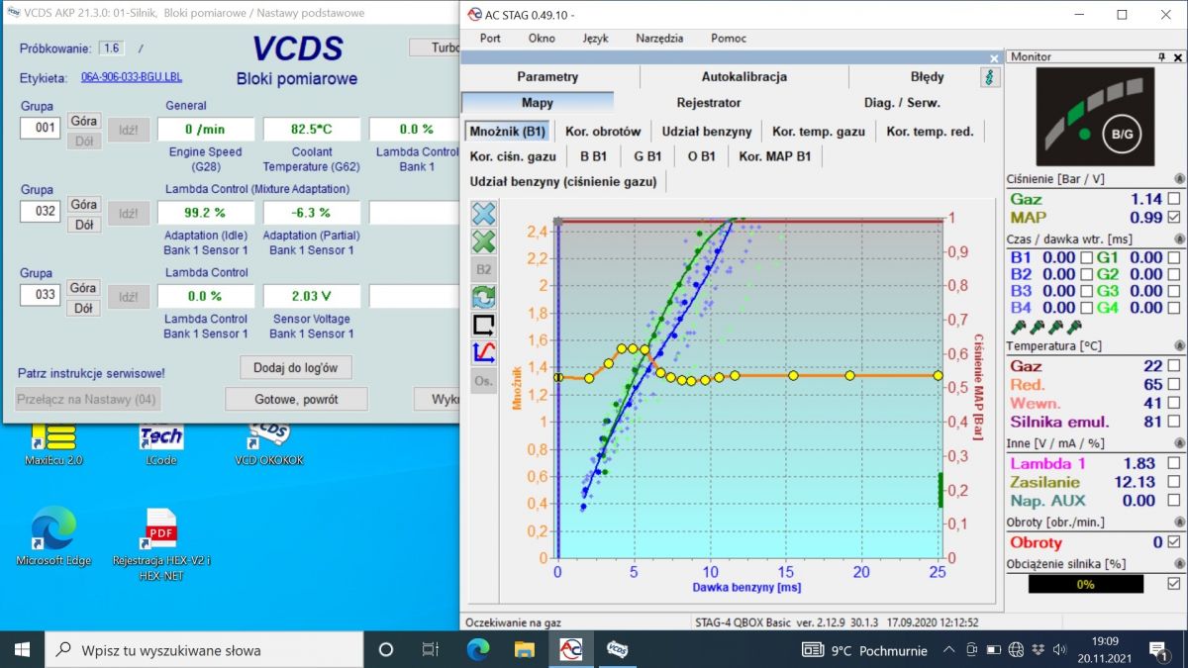Switch to the Autokalibracja tab
Viewport: 1188px width, 668px height.
click(x=744, y=76)
